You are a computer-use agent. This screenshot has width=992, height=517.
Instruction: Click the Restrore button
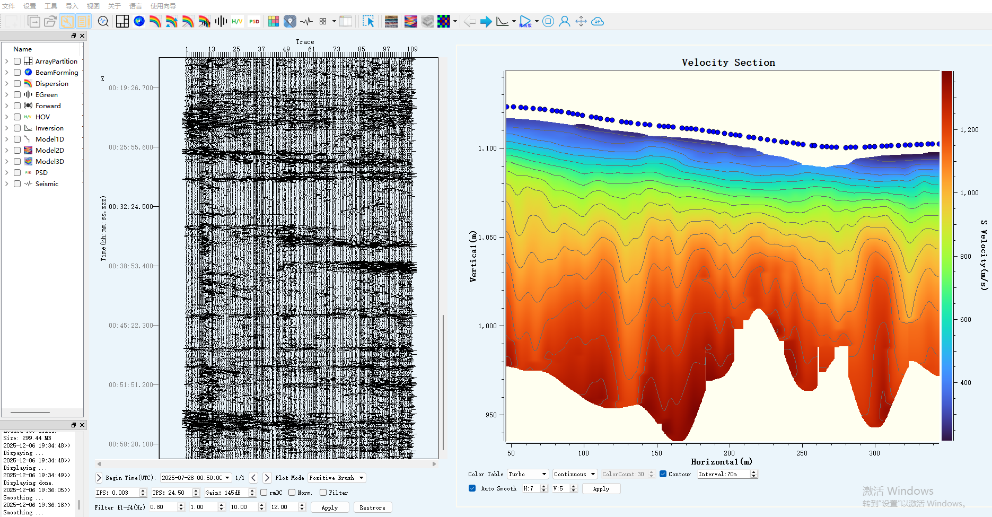click(372, 507)
